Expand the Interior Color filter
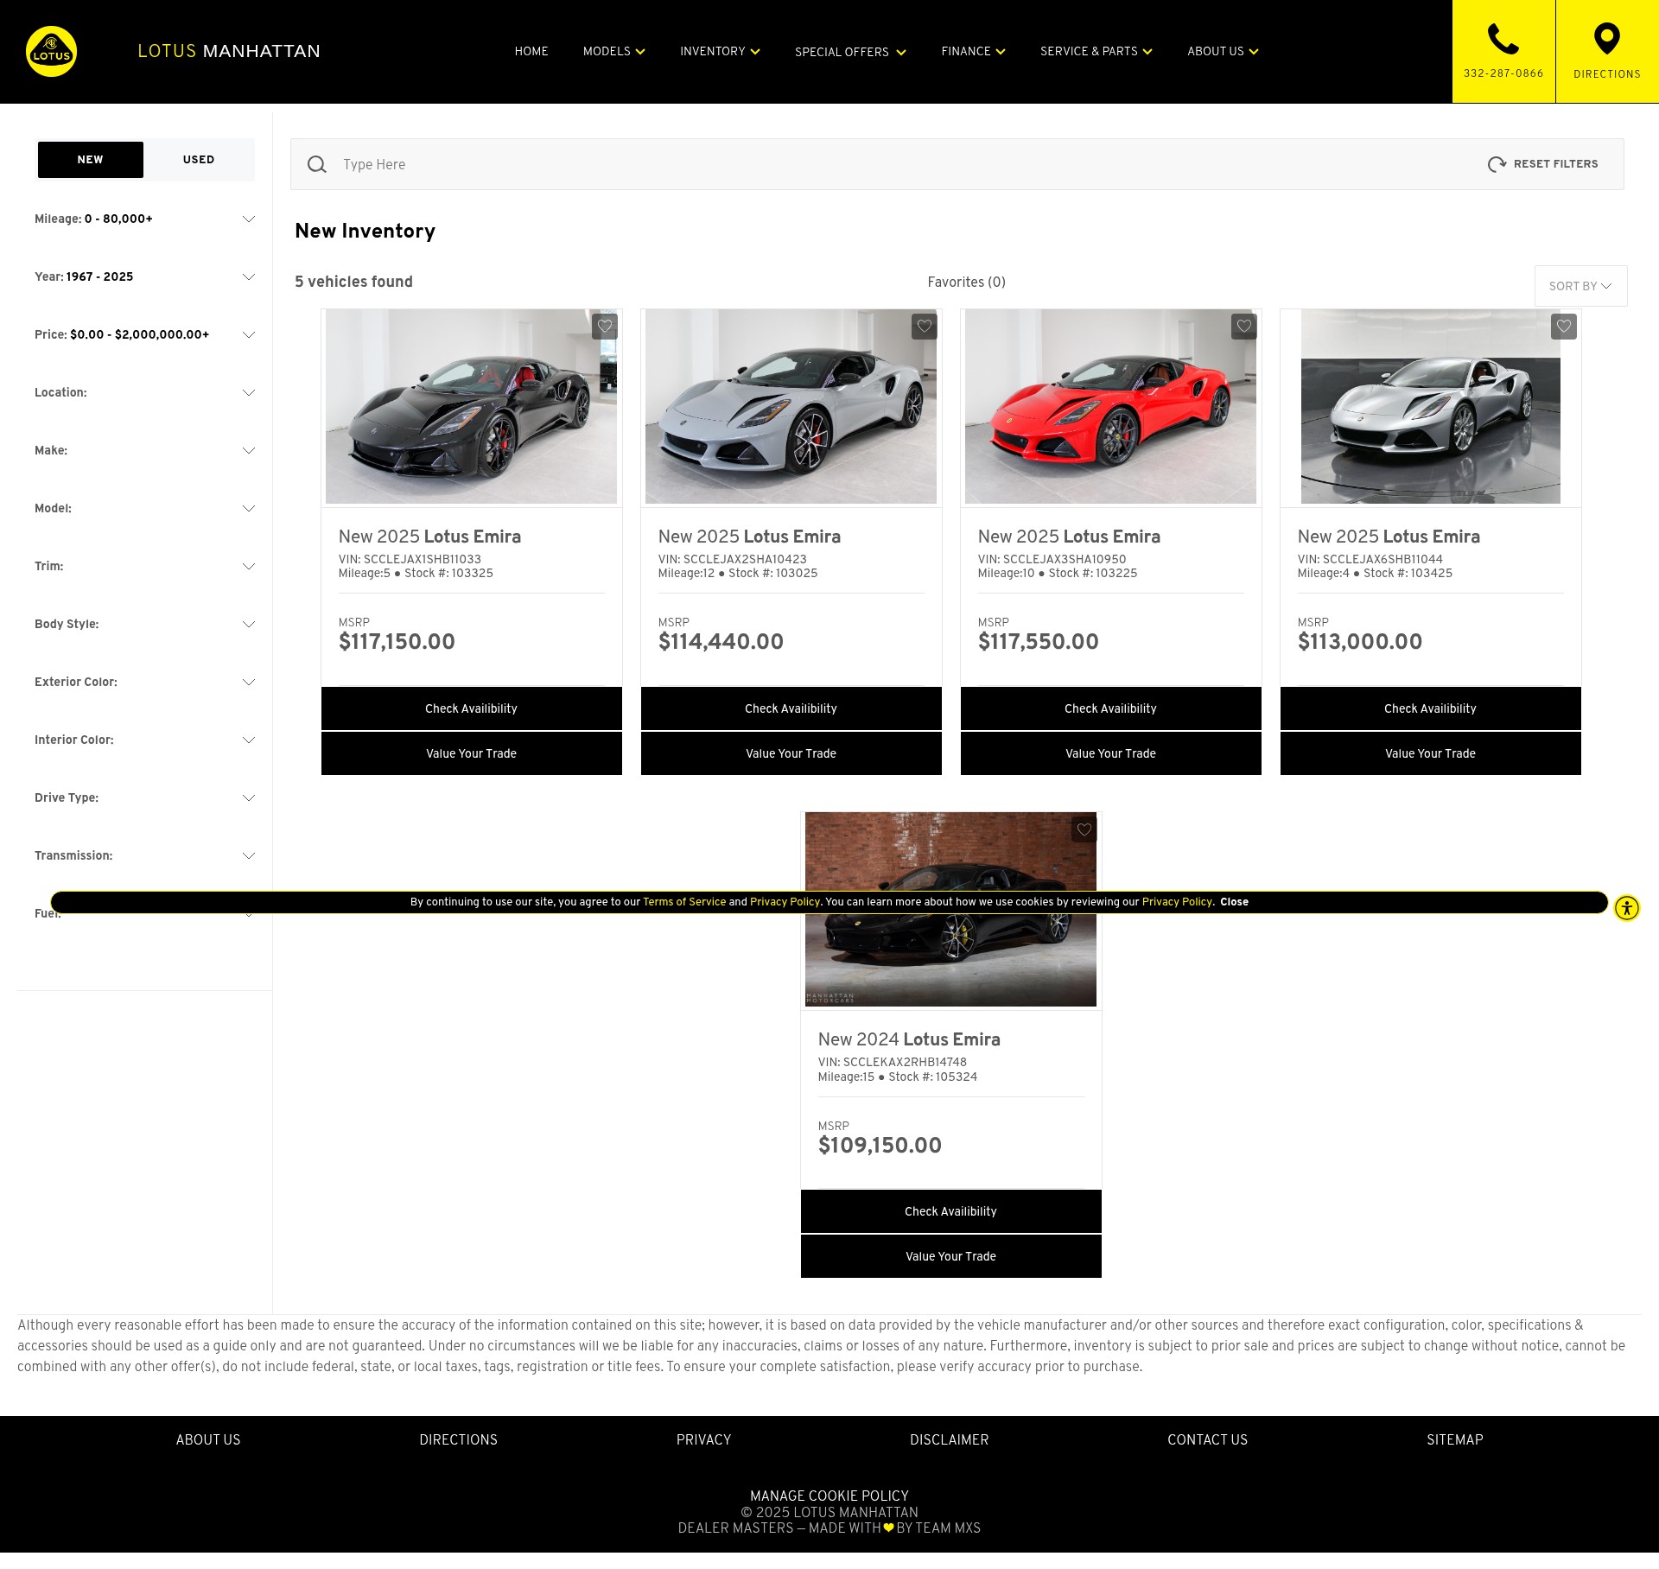The width and height of the screenshot is (1659, 1569). (x=144, y=740)
